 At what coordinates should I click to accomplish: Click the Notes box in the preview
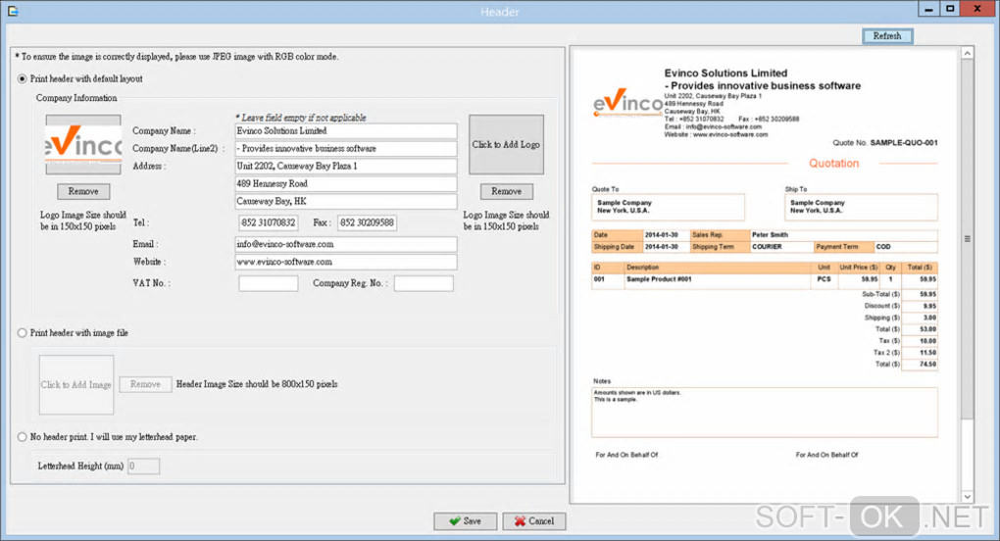click(764, 413)
